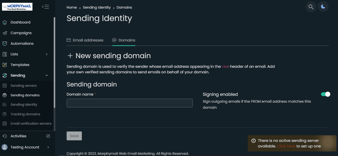The image size is (338, 156).
Task: Click the Automations icon in the sidebar
Action: pos(5,44)
